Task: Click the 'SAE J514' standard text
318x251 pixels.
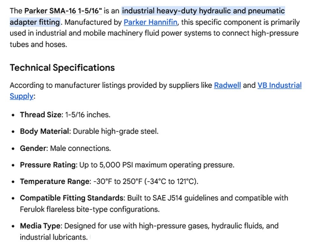Action: coord(167,198)
